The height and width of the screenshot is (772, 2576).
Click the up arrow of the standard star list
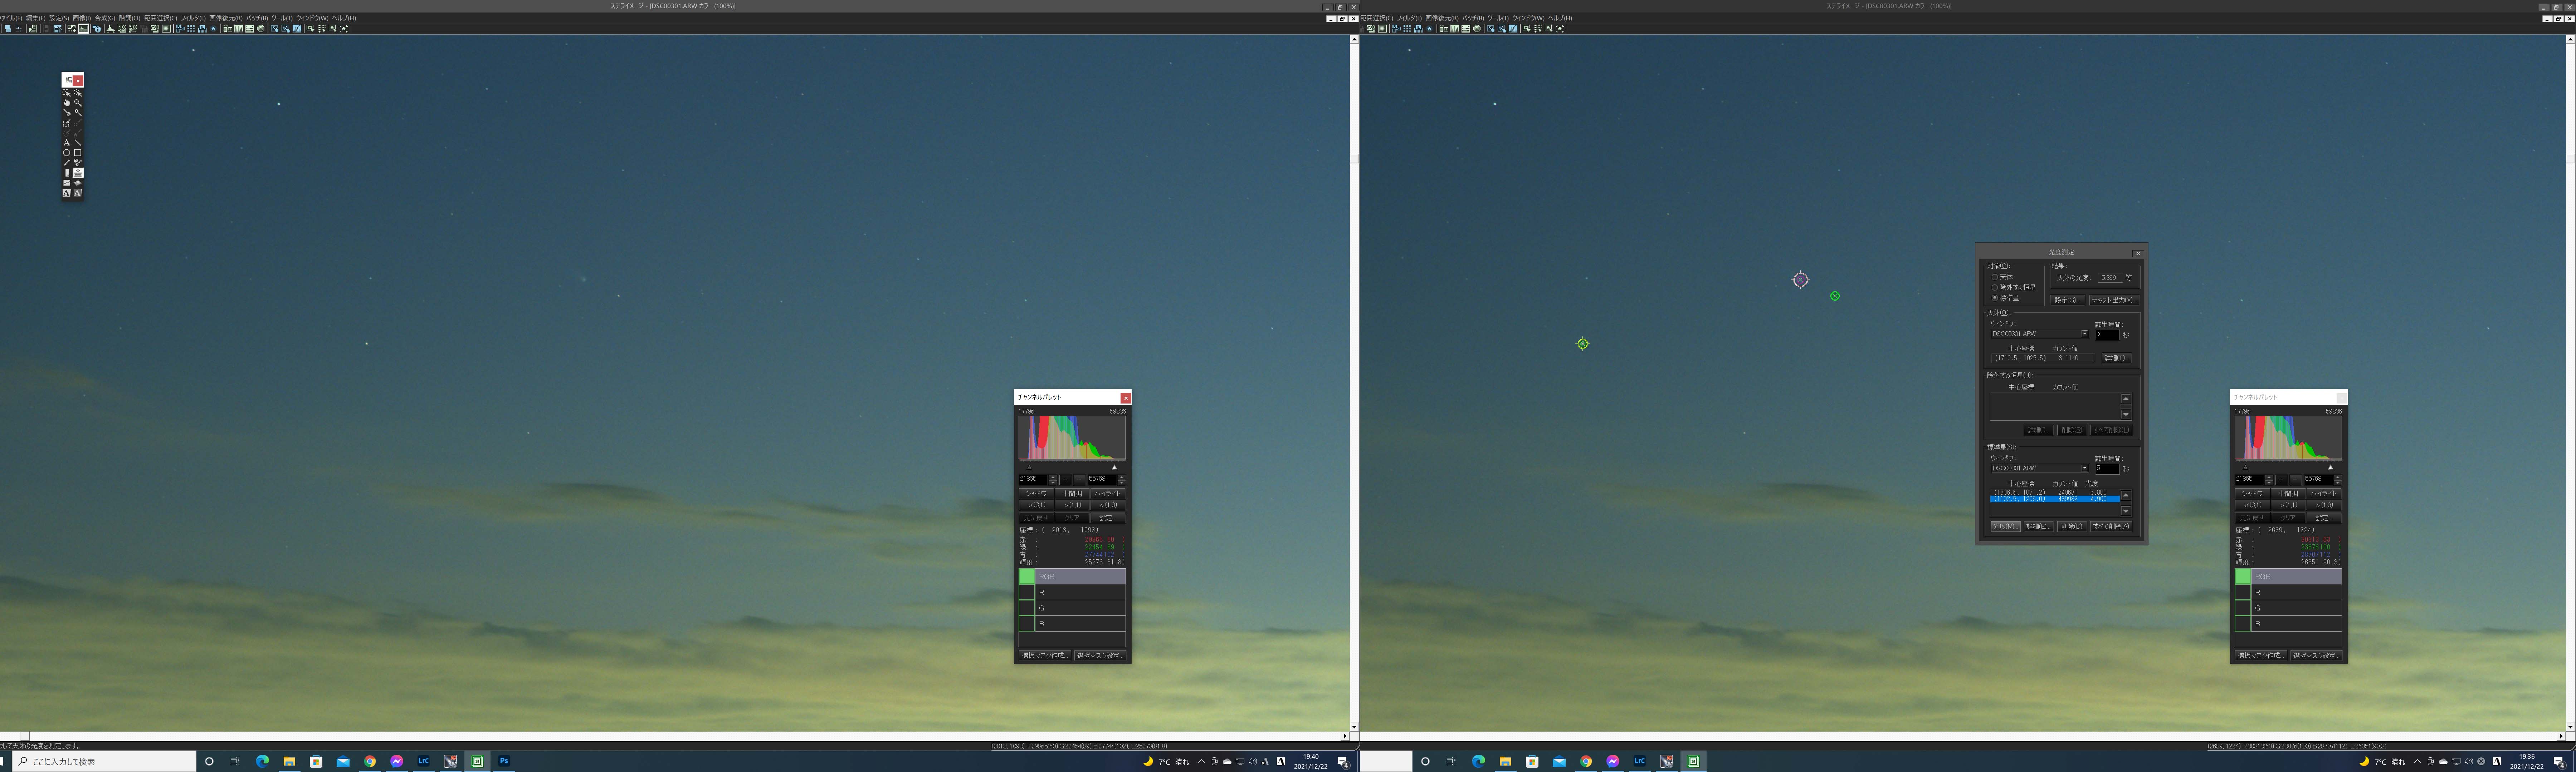pos(2126,495)
